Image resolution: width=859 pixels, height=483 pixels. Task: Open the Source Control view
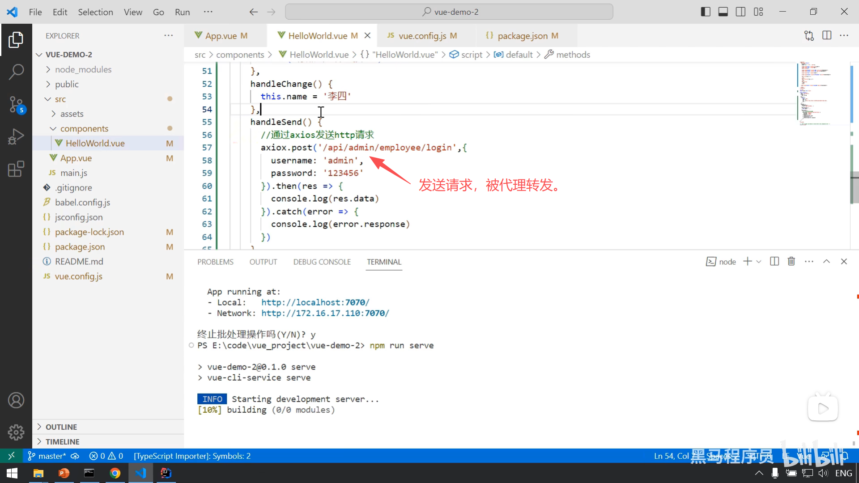[16, 104]
